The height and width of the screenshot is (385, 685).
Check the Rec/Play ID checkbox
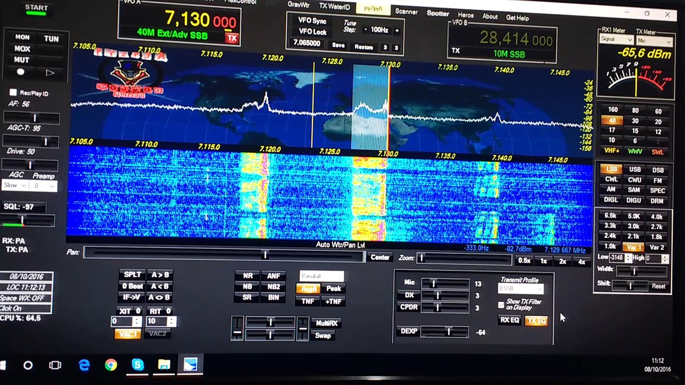(x=13, y=93)
